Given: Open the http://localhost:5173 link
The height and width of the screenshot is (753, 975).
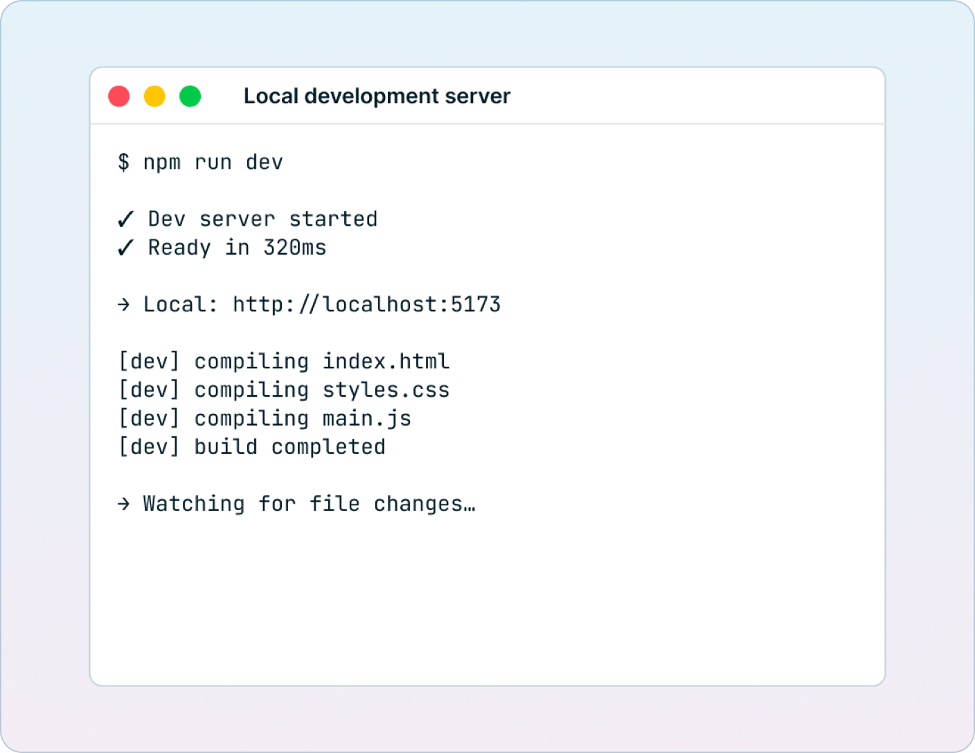Looking at the screenshot, I should (x=366, y=305).
